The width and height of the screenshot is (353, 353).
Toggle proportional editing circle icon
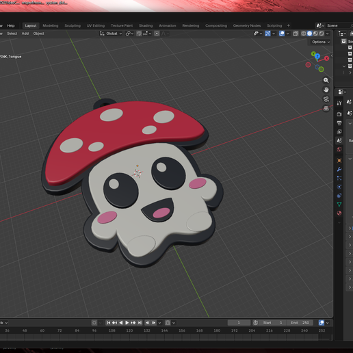click(157, 34)
